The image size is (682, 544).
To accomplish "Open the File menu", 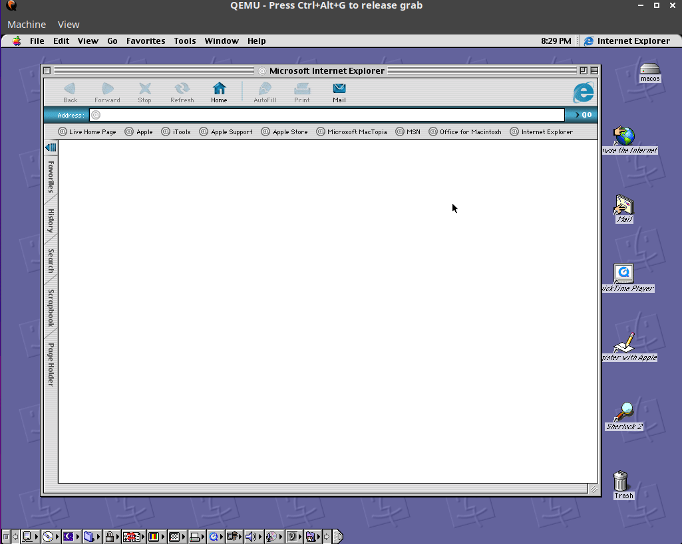I will click(x=37, y=41).
